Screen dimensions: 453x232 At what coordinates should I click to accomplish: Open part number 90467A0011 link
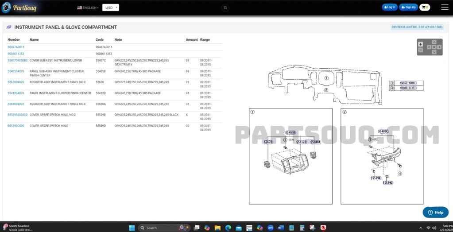(16, 47)
